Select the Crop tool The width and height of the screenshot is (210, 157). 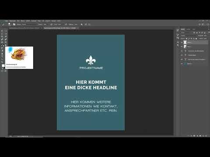[2, 37]
